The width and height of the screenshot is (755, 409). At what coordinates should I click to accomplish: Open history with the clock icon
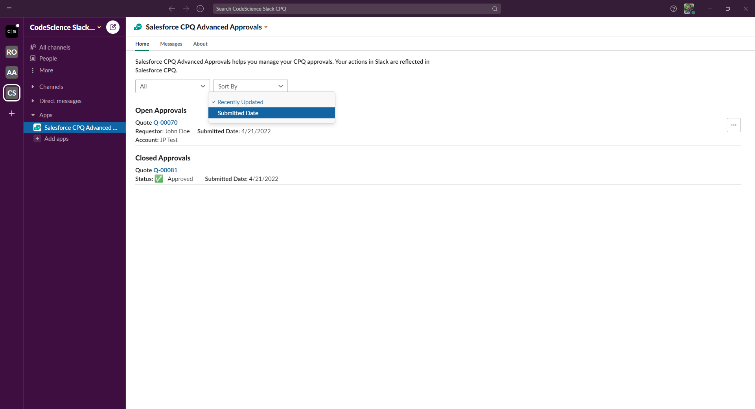200,9
